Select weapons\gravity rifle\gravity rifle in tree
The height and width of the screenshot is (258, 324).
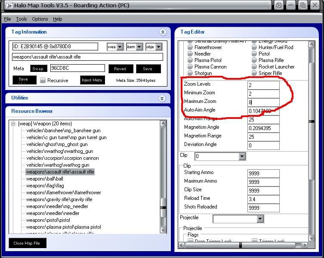(x=59, y=199)
